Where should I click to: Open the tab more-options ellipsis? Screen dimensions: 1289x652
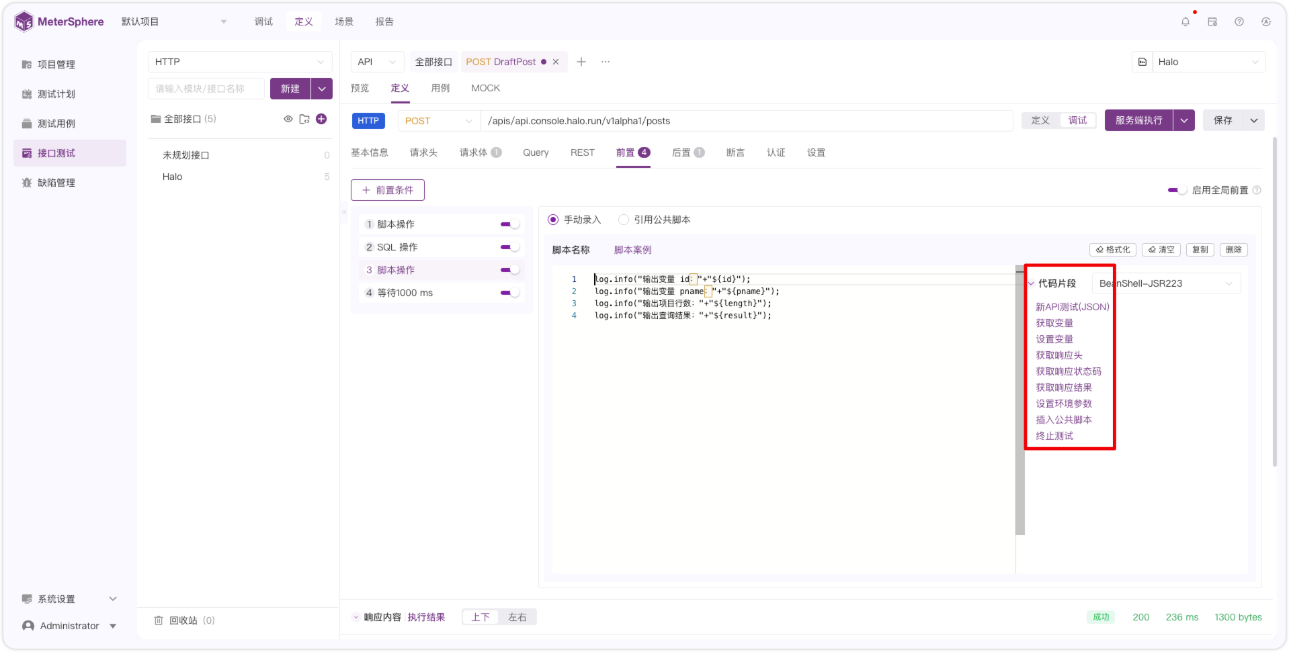point(606,62)
